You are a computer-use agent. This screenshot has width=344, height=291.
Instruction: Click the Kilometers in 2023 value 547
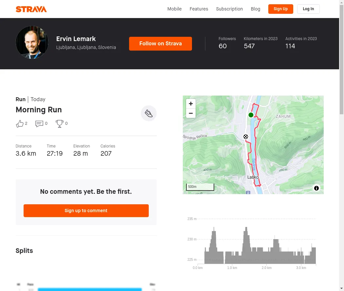coord(249,46)
